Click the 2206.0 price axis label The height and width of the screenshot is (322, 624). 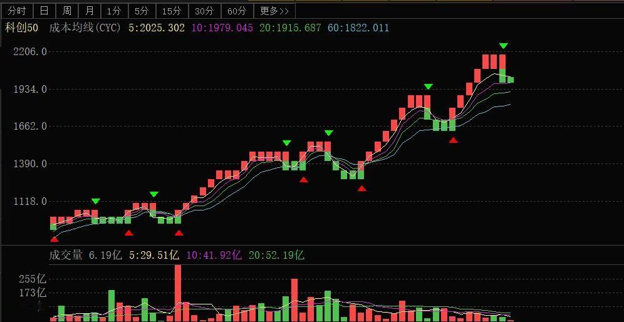[30, 51]
